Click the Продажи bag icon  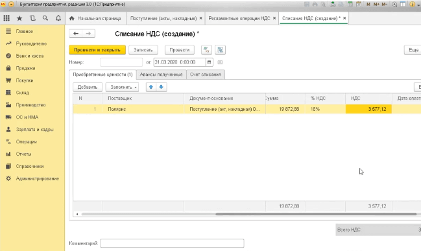tap(8, 68)
